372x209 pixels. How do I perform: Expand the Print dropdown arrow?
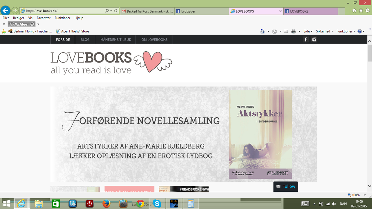(299, 31)
